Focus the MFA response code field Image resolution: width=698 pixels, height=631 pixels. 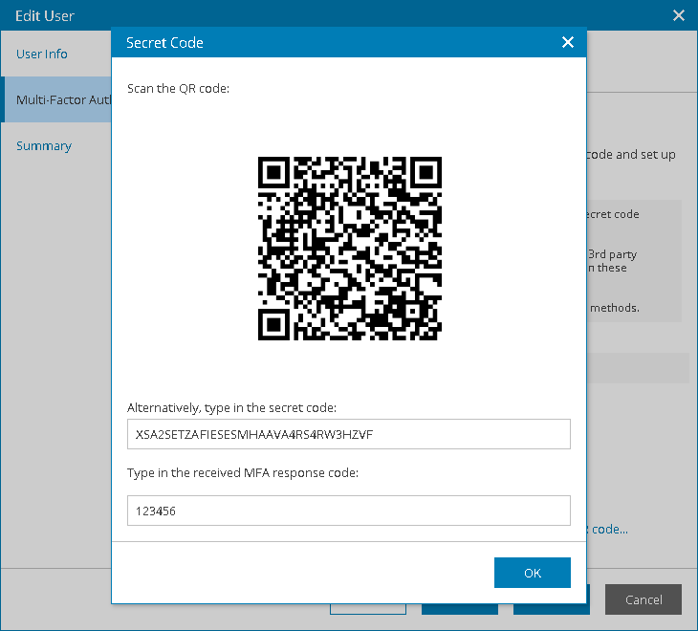349,511
